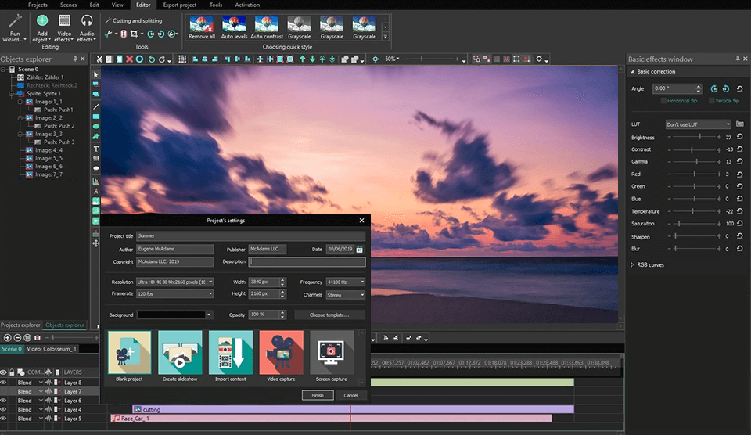This screenshot has width=751, height=435.
Task: Click the Add object icon
Action: click(x=42, y=22)
